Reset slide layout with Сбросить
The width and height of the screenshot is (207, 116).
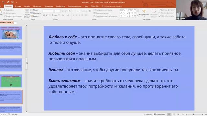(x=36, y=13)
